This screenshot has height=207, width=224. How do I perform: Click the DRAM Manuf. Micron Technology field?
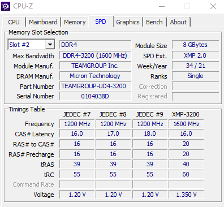coord(95,76)
